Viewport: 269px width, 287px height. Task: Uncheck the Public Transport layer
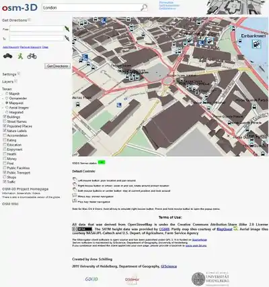(5, 172)
